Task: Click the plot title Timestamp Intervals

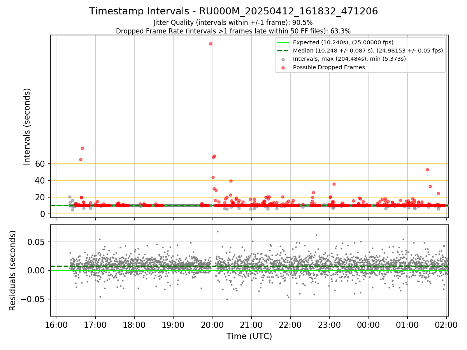Action: point(233,11)
